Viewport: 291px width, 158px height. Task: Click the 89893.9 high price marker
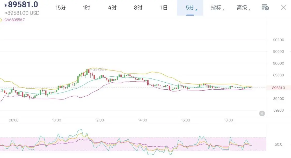click(x=100, y=69)
